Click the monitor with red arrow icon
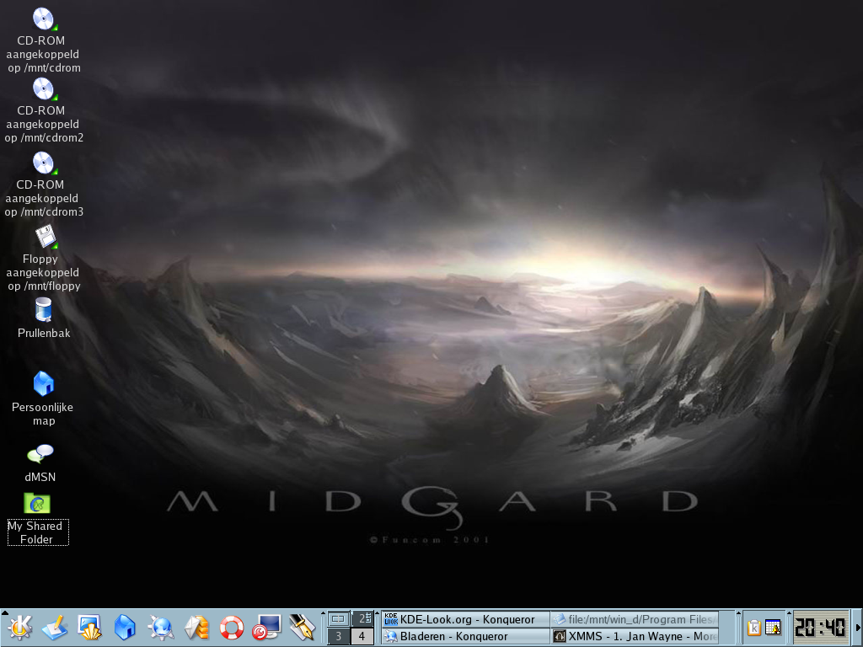 [267, 628]
